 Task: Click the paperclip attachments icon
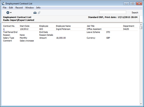coord(39,13)
